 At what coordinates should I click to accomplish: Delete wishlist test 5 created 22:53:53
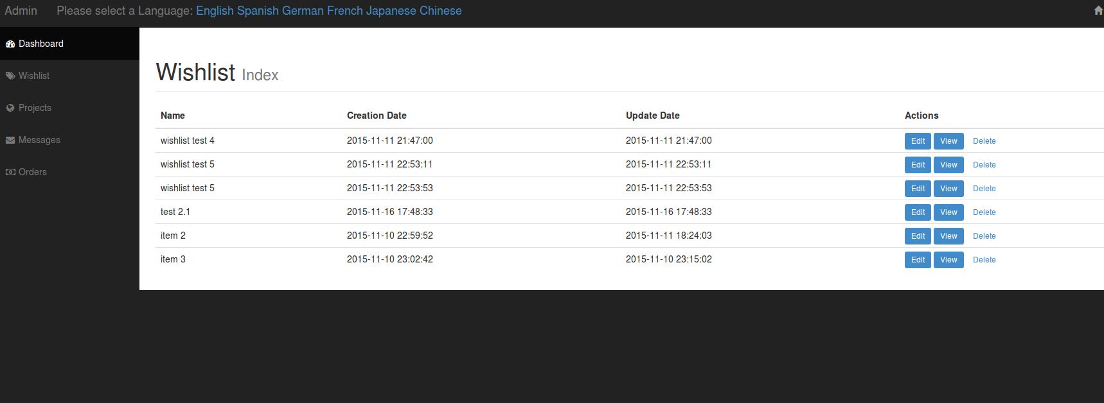coord(984,189)
